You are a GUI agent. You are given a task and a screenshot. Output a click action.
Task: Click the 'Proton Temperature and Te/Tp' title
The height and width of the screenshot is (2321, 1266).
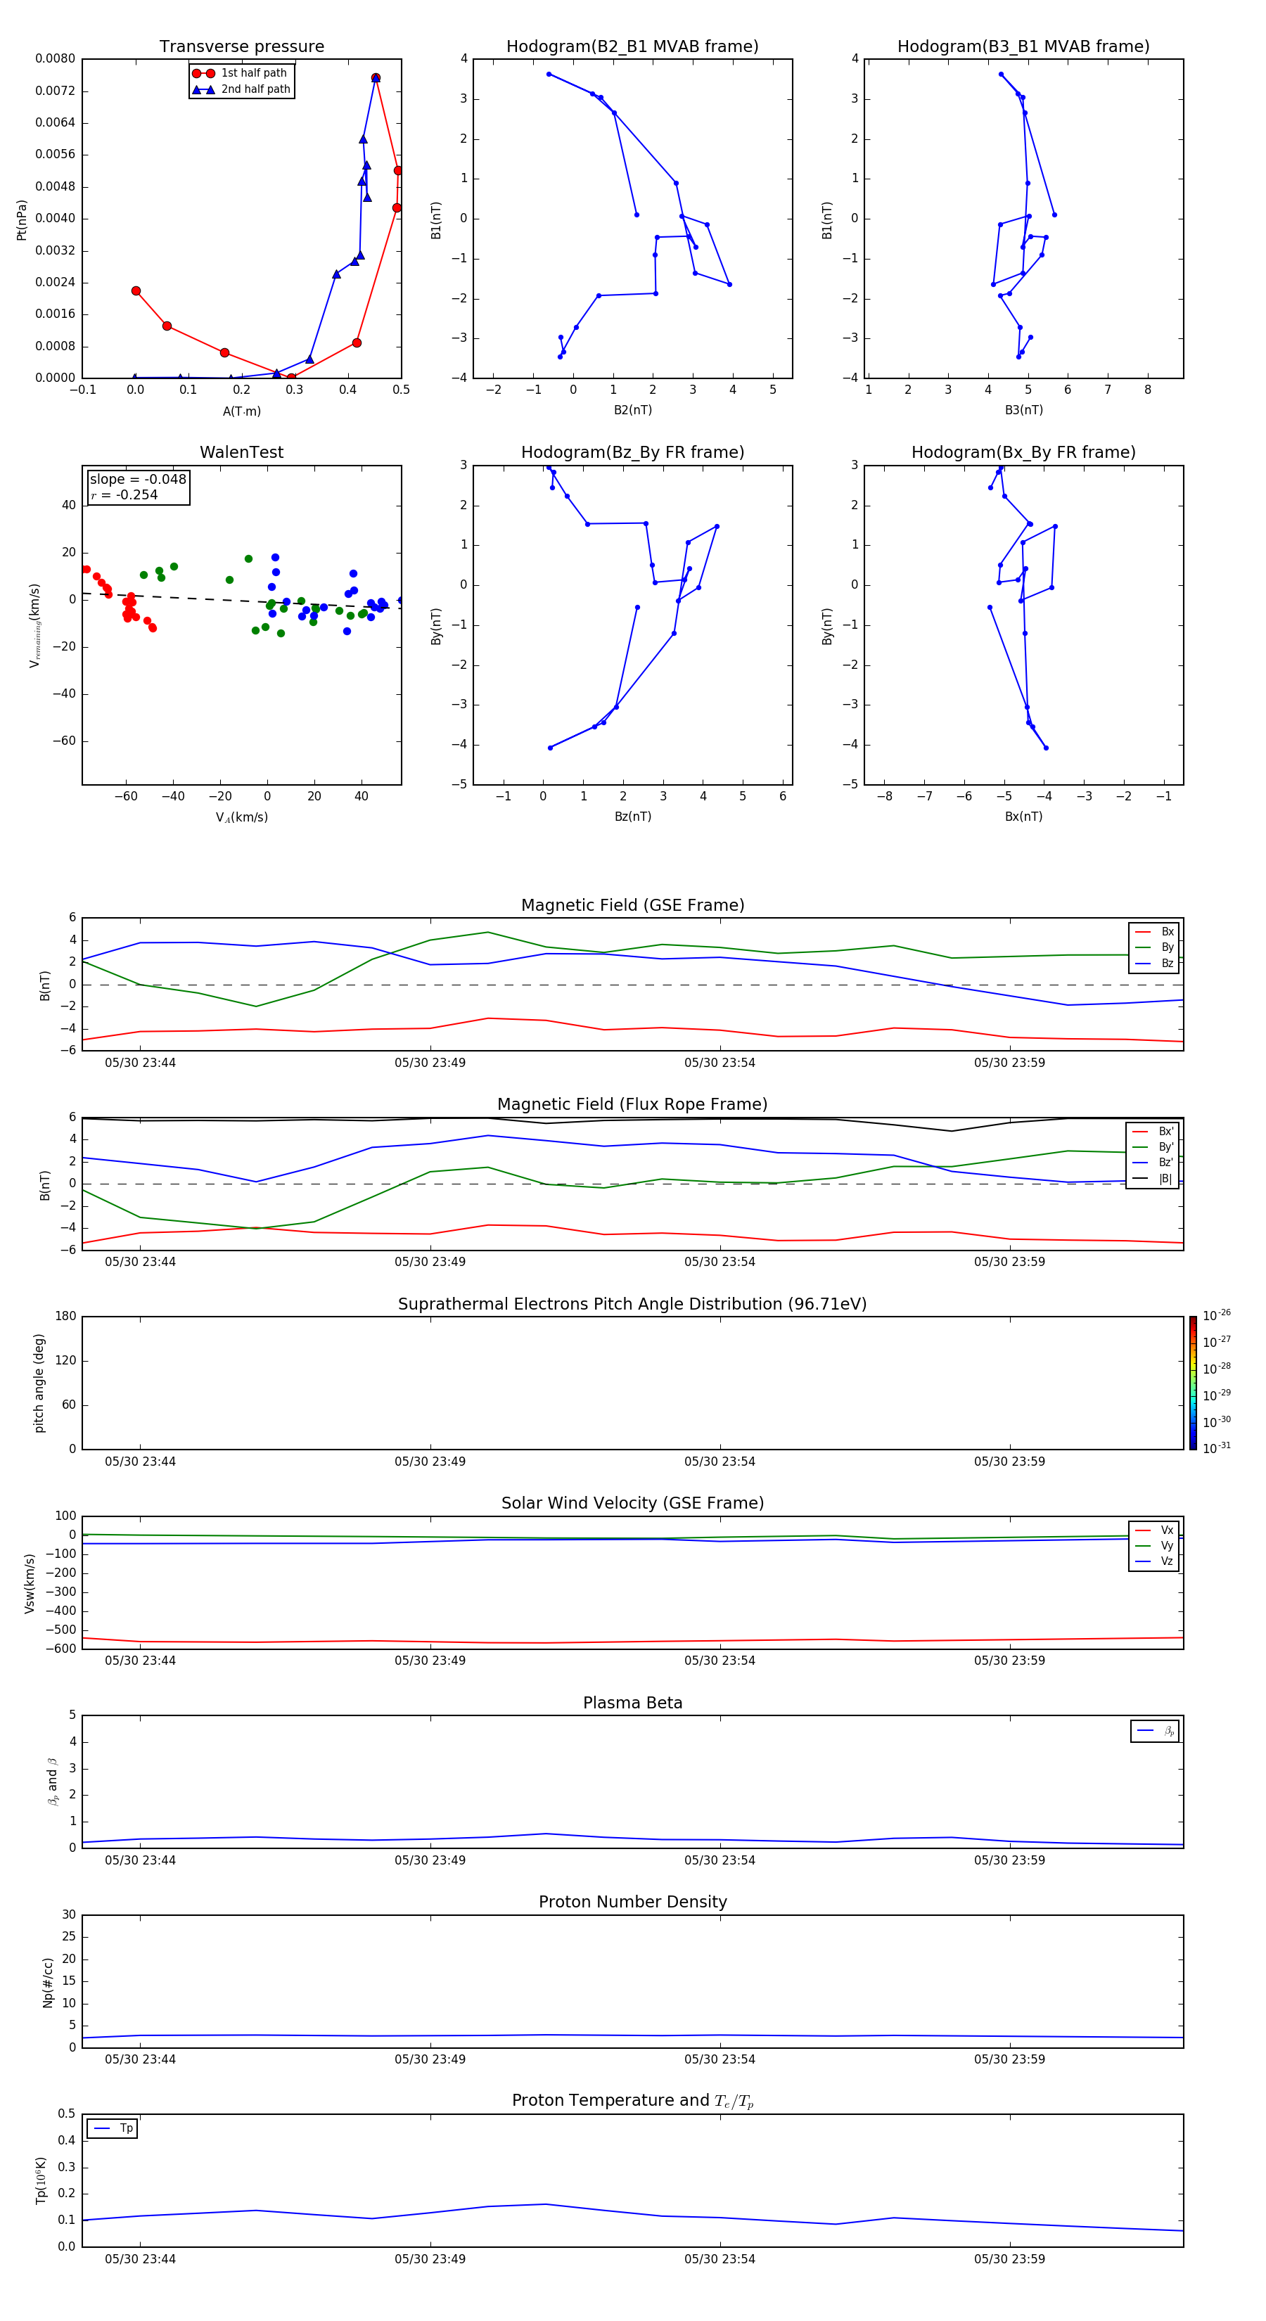point(632,2101)
